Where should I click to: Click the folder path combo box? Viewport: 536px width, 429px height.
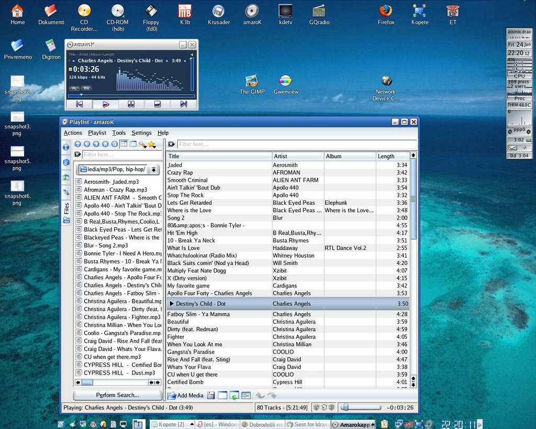(118, 169)
